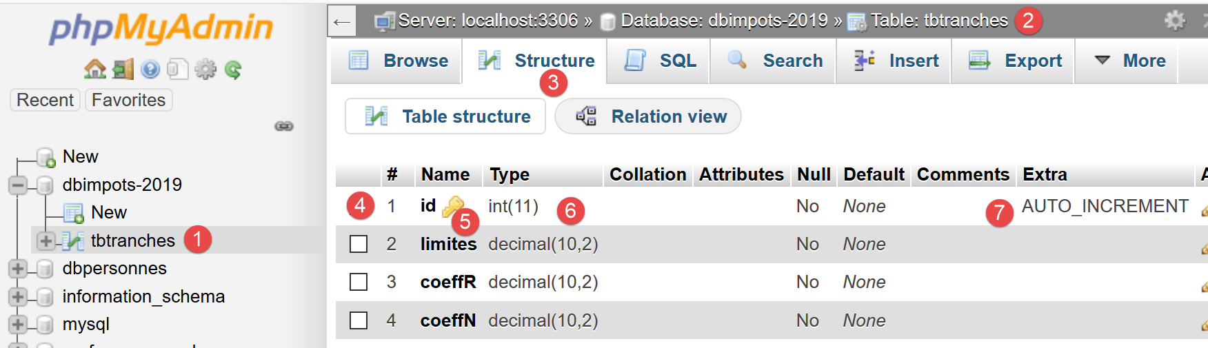Select the coeffN column checkbox

pyautogui.click(x=359, y=320)
